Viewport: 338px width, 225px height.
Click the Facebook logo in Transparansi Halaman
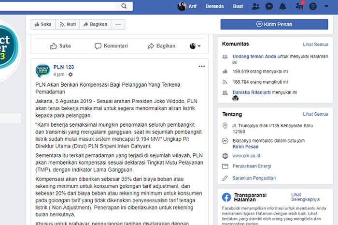(226, 197)
